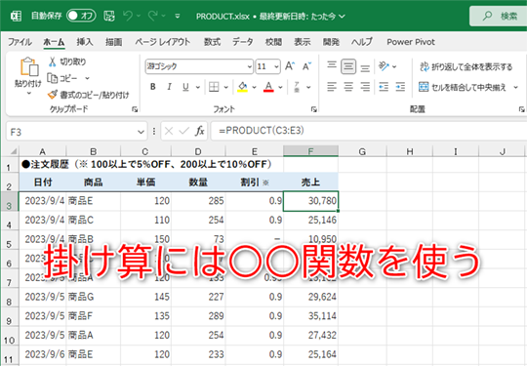Open the Quick Access Toolbar customize dropdown
527x366 pixels.
click(178, 16)
